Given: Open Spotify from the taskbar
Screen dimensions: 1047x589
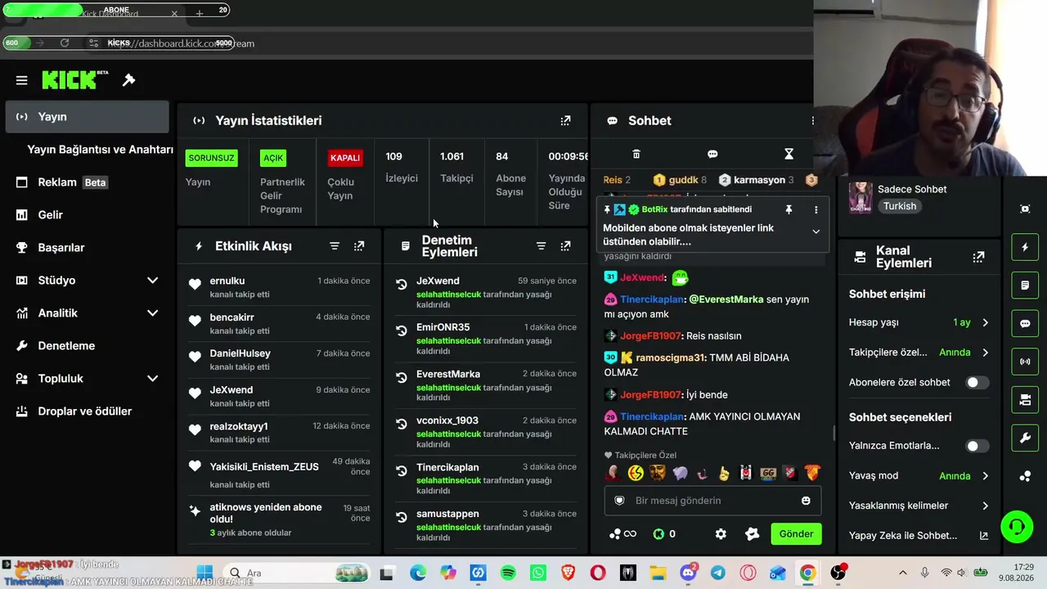Looking at the screenshot, I should pos(508,573).
